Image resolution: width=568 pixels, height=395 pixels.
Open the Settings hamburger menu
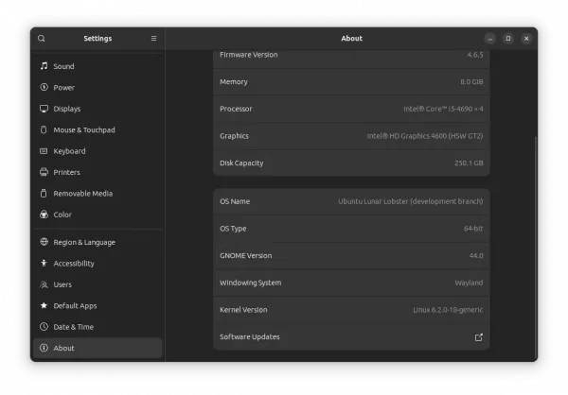[154, 39]
